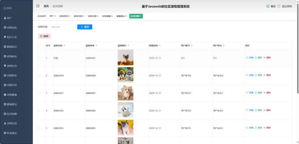Close the 宠物健康 tab
The width and height of the screenshot is (299, 144).
[112, 16]
